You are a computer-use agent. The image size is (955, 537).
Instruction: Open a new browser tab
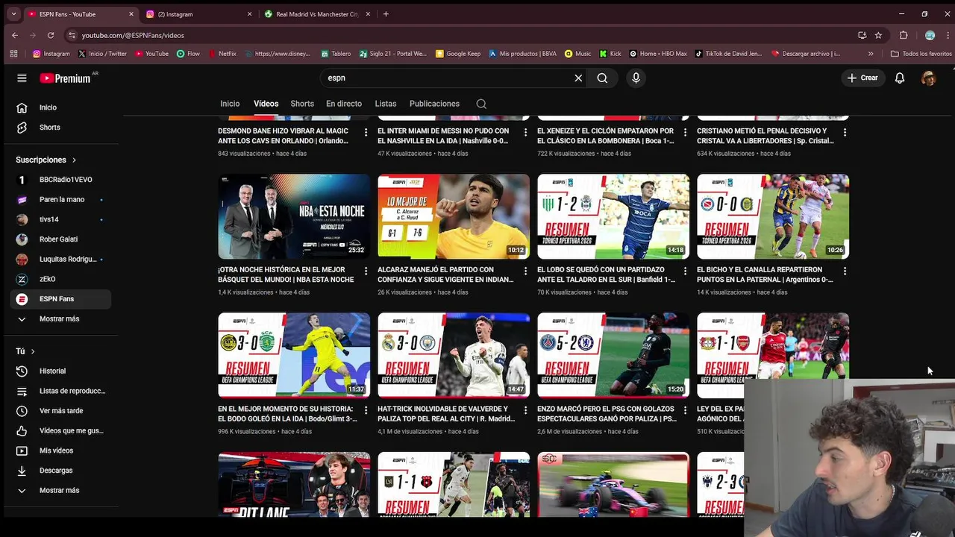(x=386, y=14)
